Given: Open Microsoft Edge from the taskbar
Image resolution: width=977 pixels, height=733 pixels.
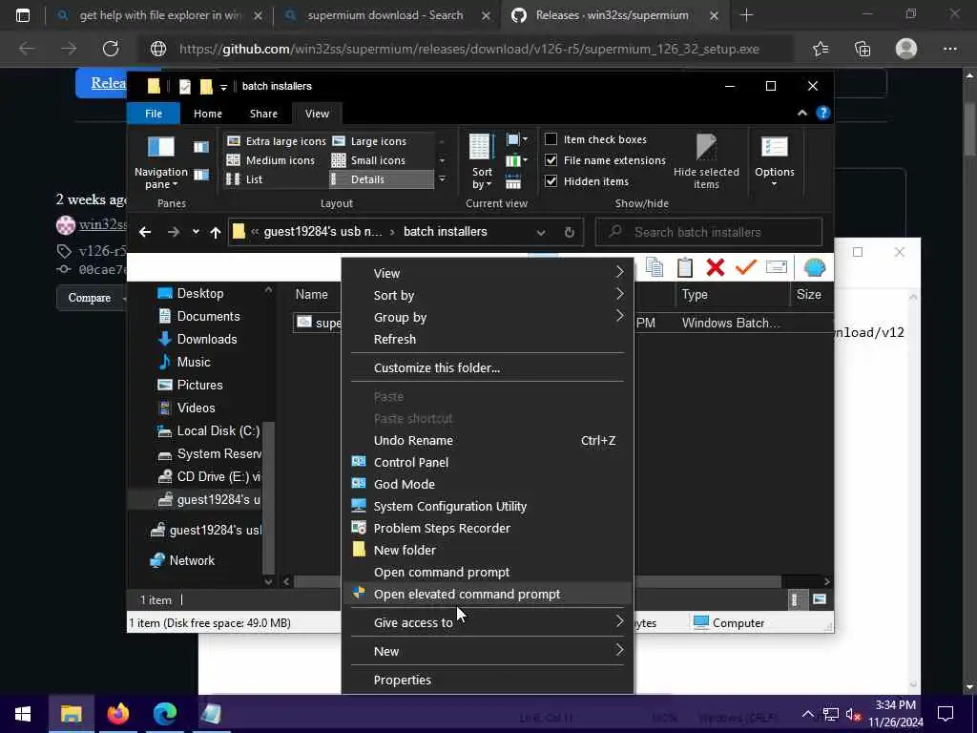Looking at the screenshot, I should point(165,714).
